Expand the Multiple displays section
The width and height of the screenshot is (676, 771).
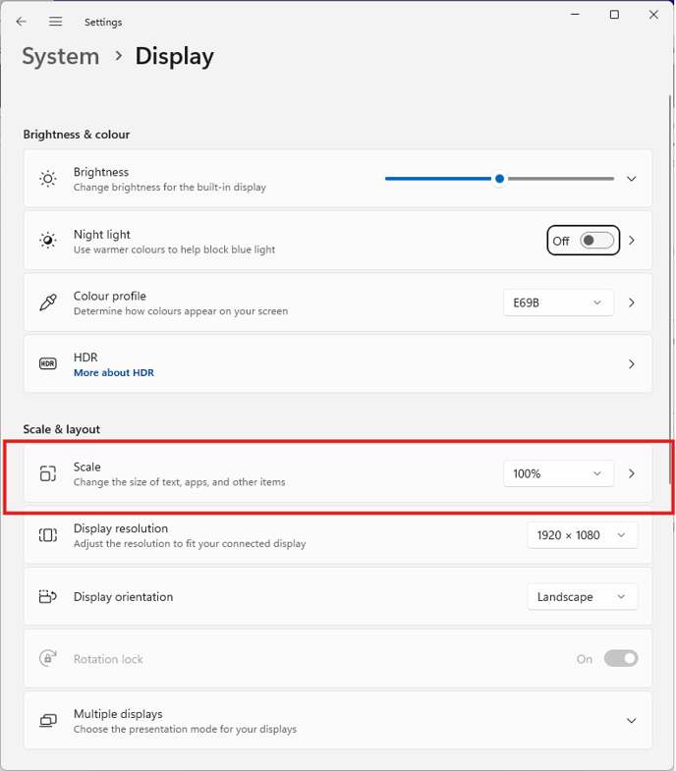coord(631,721)
